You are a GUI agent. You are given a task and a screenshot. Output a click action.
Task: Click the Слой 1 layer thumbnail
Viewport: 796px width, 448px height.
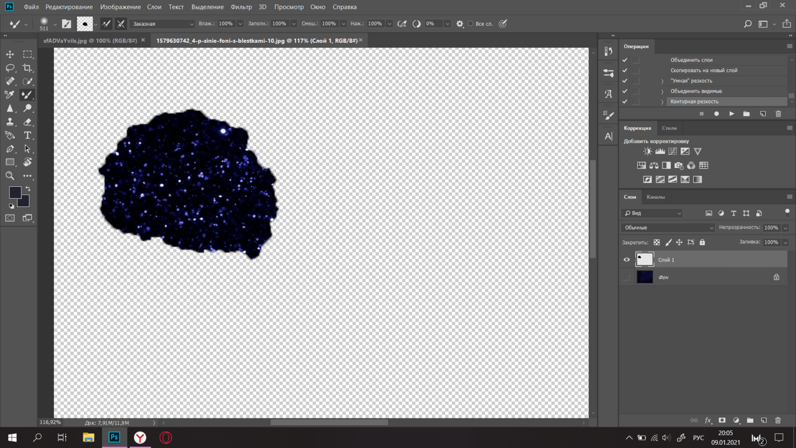(645, 259)
